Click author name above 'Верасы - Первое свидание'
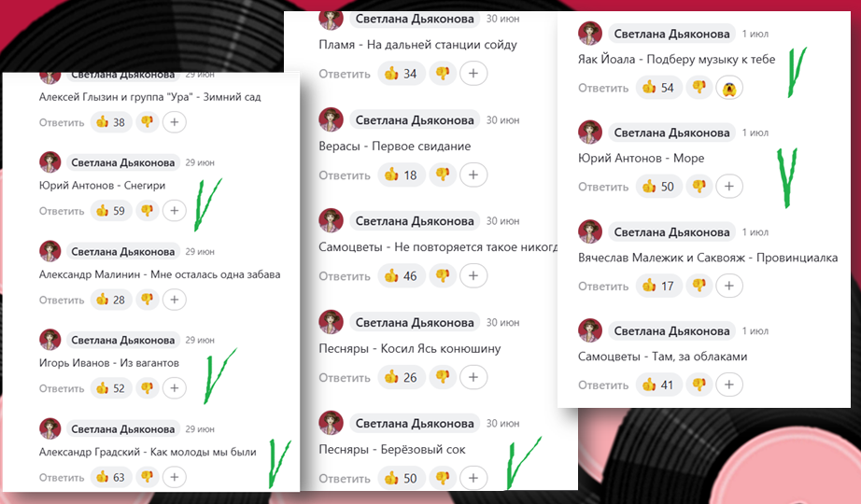 coord(415,120)
